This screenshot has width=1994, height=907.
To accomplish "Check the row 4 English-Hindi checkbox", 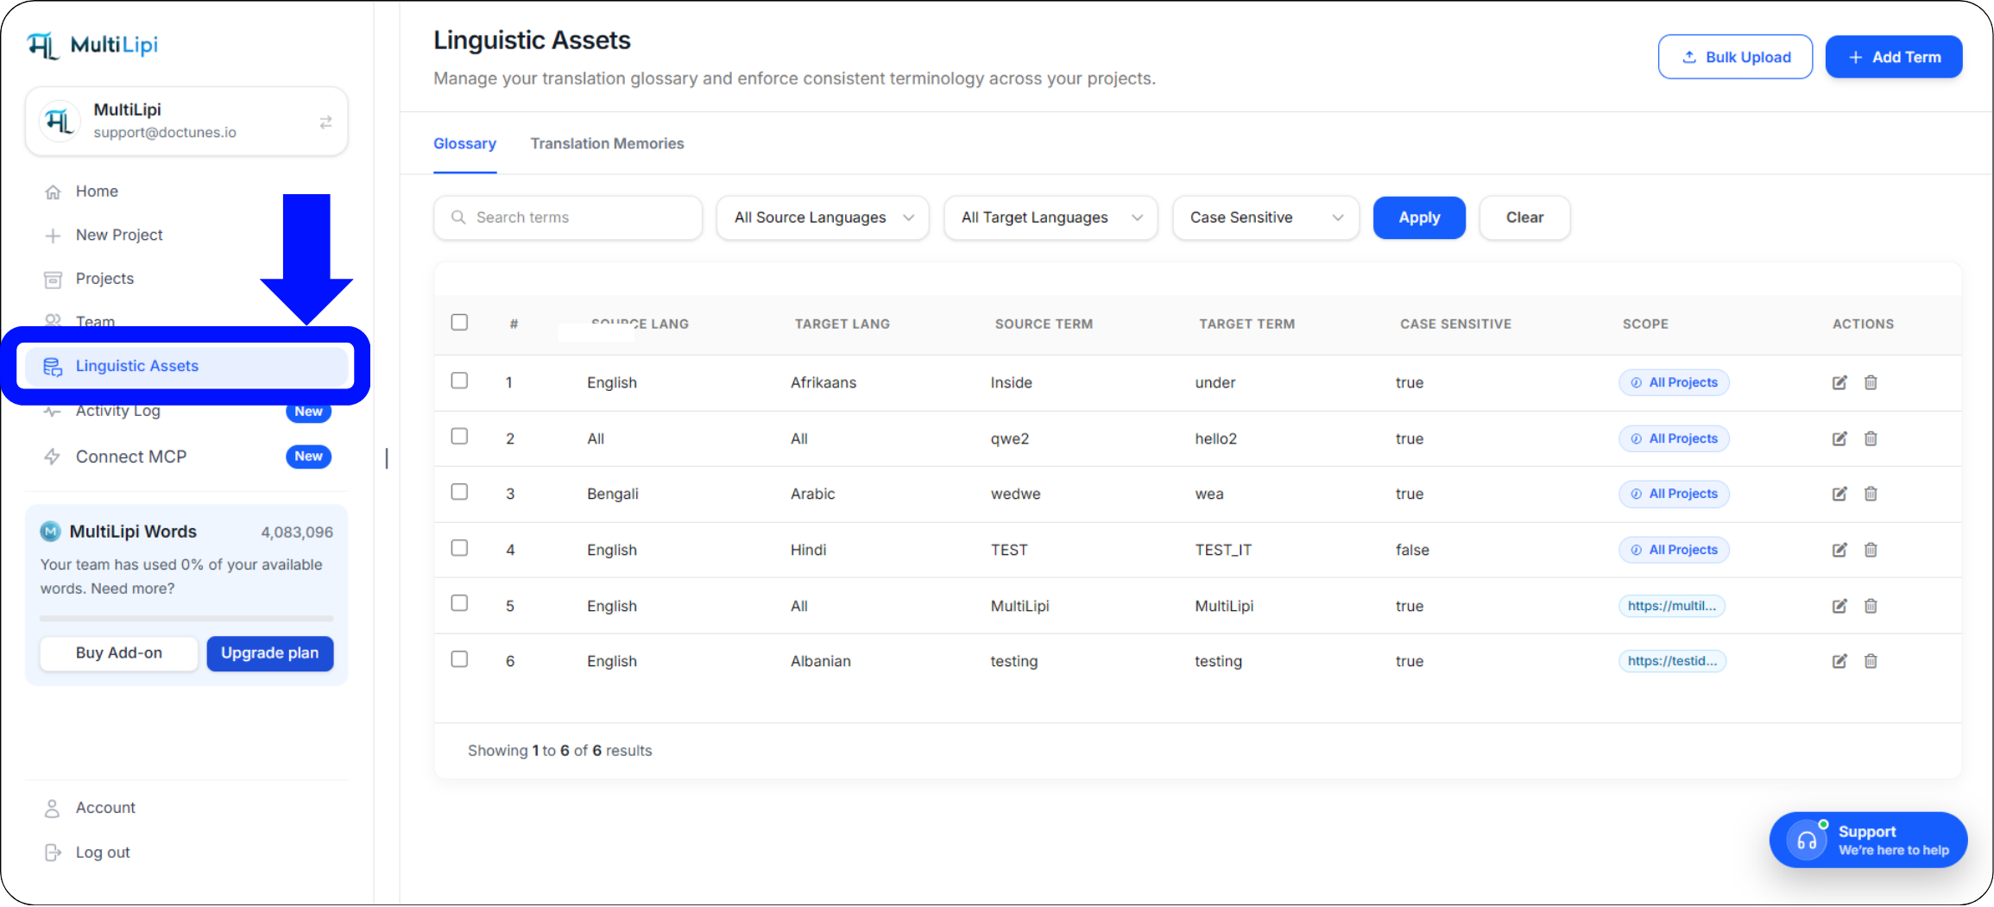I will [459, 548].
